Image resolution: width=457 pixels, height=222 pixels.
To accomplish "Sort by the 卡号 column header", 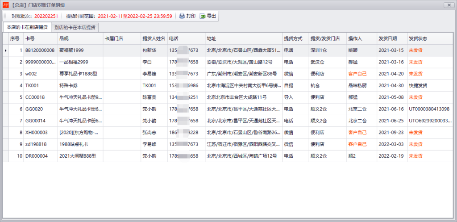I will pyautogui.click(x=41, y=38).
